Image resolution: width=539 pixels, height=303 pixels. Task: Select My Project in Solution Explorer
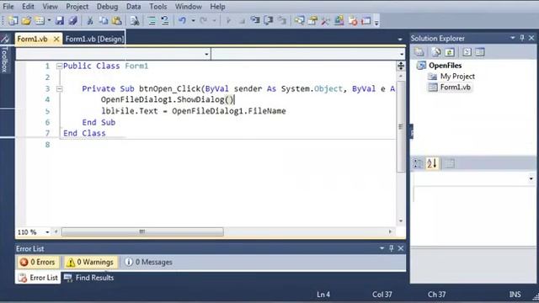click(457, 77)
